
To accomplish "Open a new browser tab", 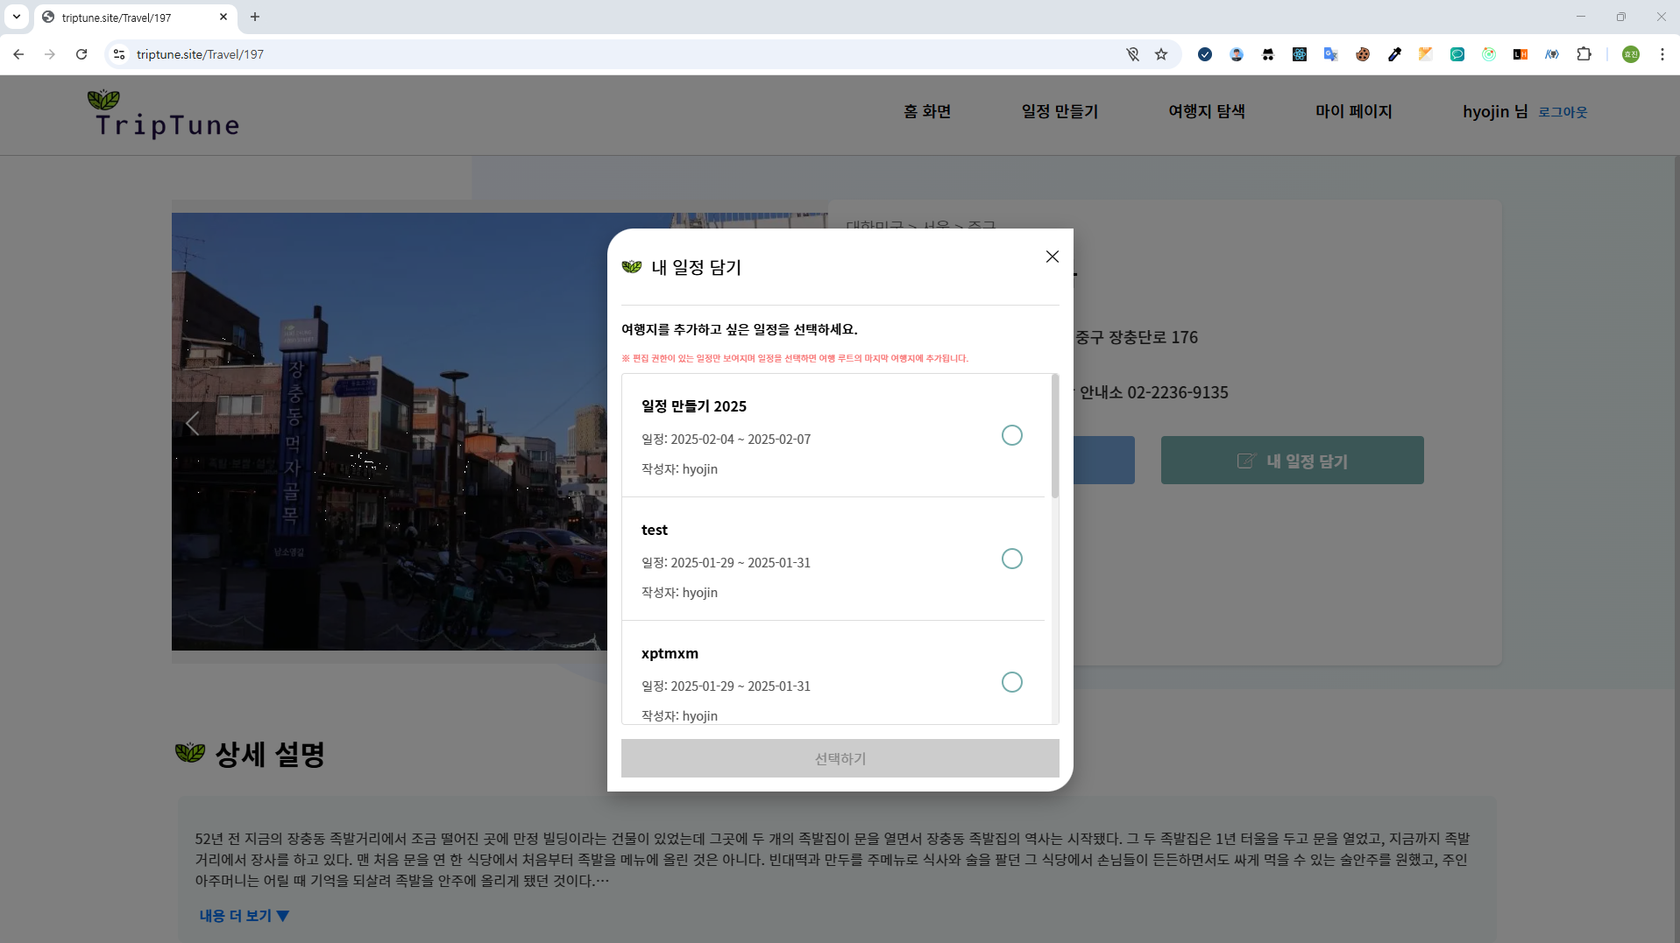I will click(x=255, y=17).
